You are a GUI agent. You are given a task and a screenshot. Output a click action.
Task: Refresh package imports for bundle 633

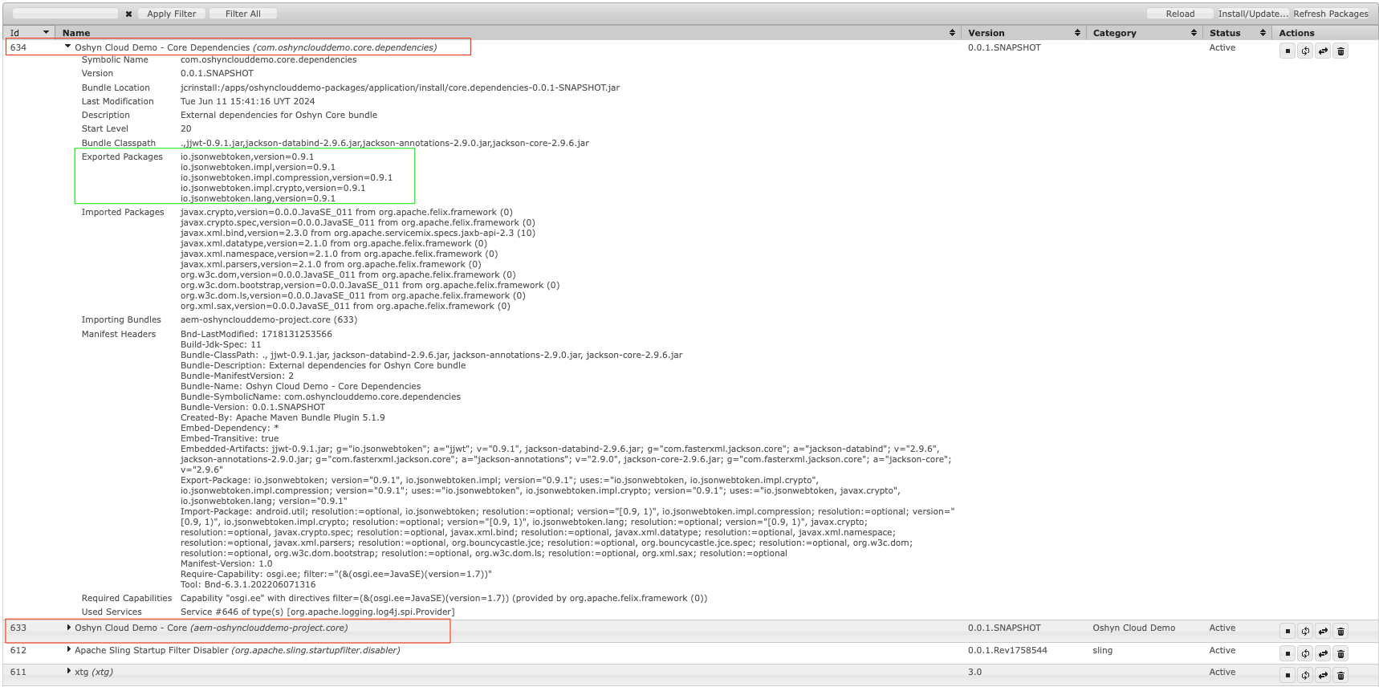[1305, 632]
